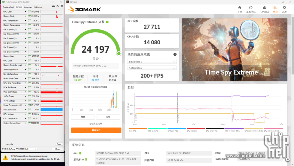Expand the GPU Clock sensor dropdown arrow

pyautogui.click(x=25, y=12)
